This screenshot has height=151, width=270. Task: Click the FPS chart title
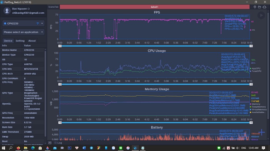tap(157, 12)
